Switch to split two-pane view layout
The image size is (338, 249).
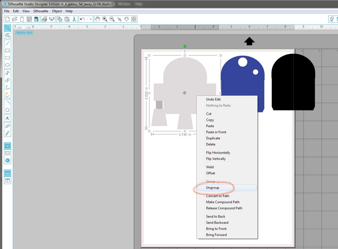8,180
